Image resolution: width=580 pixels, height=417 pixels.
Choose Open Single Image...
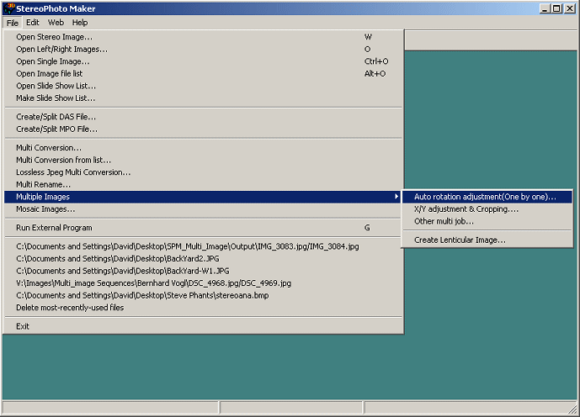203,61
